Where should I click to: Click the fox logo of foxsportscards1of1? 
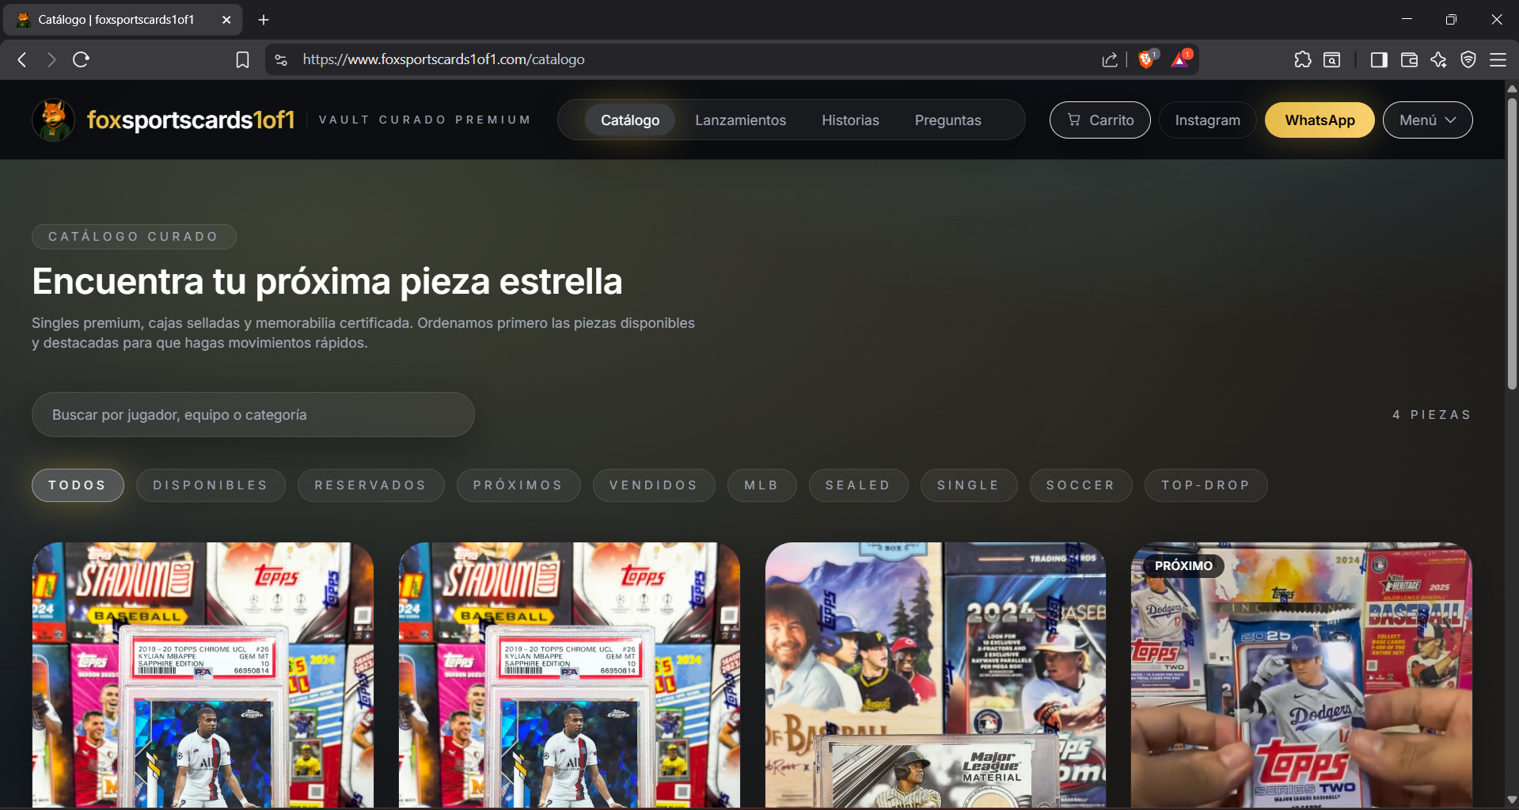click(52, 120)
